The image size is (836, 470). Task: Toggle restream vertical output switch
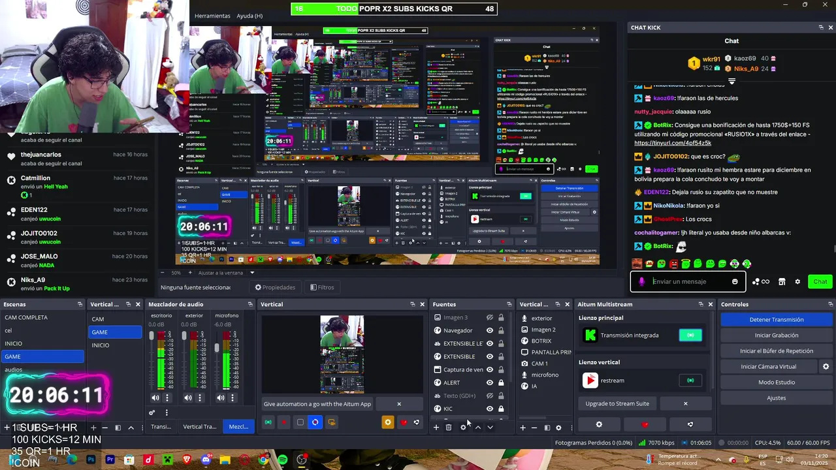(x=690, y=380)
